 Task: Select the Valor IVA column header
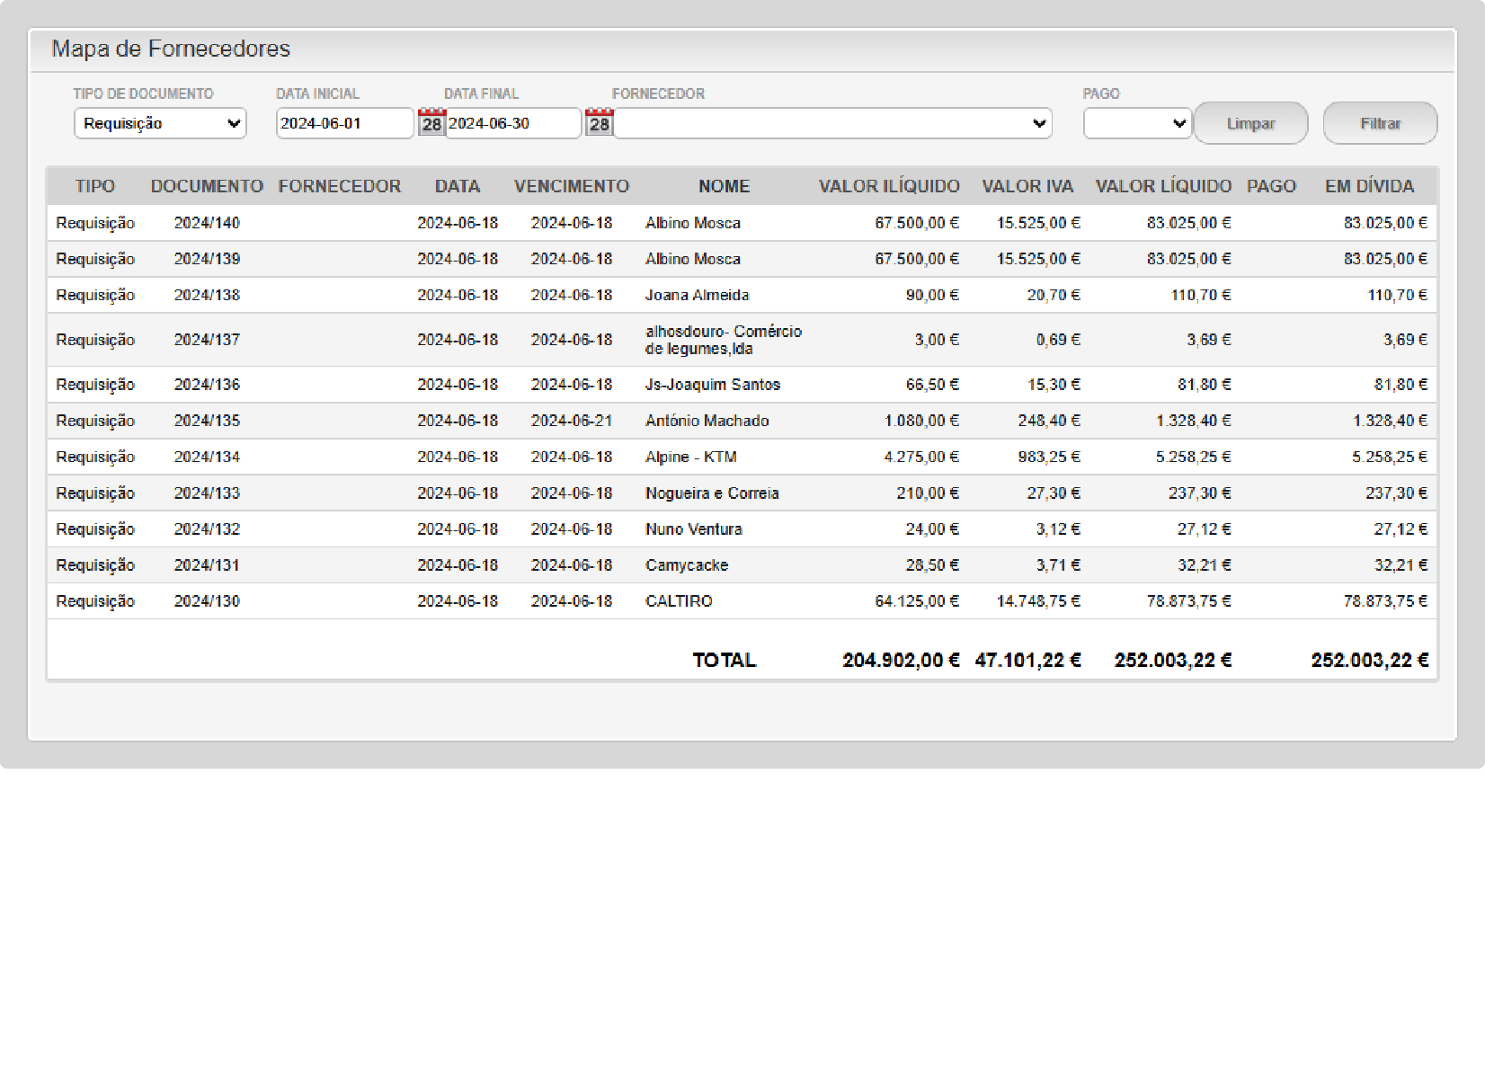click(x=1027, y=186)
